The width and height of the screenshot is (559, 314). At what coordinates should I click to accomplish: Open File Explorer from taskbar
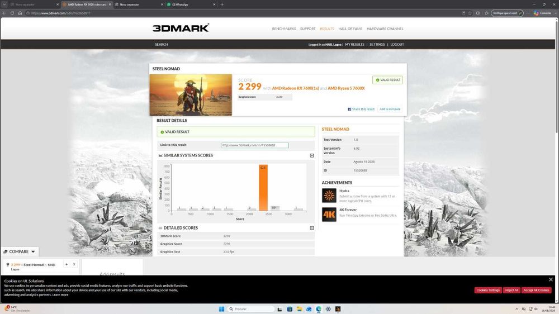pyautogui.click(x=300, y=309)
